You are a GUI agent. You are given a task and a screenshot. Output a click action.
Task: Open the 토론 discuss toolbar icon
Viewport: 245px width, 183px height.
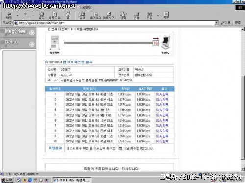(166, 16)
